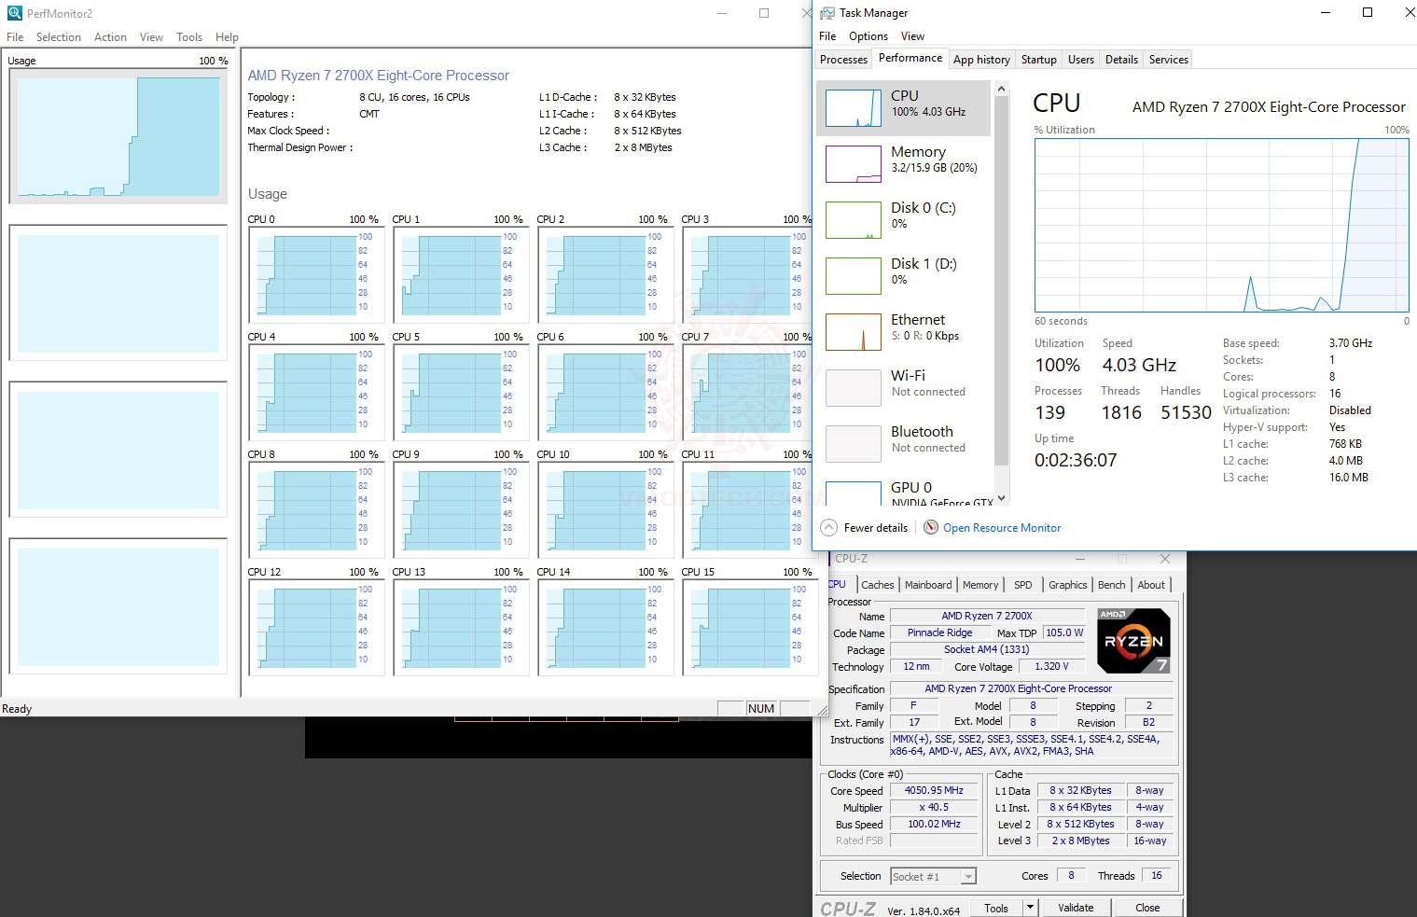Click Fewer details in Task Manager
The height and width of the screenshot is (917, 1417).
click(x=865, y=528)
